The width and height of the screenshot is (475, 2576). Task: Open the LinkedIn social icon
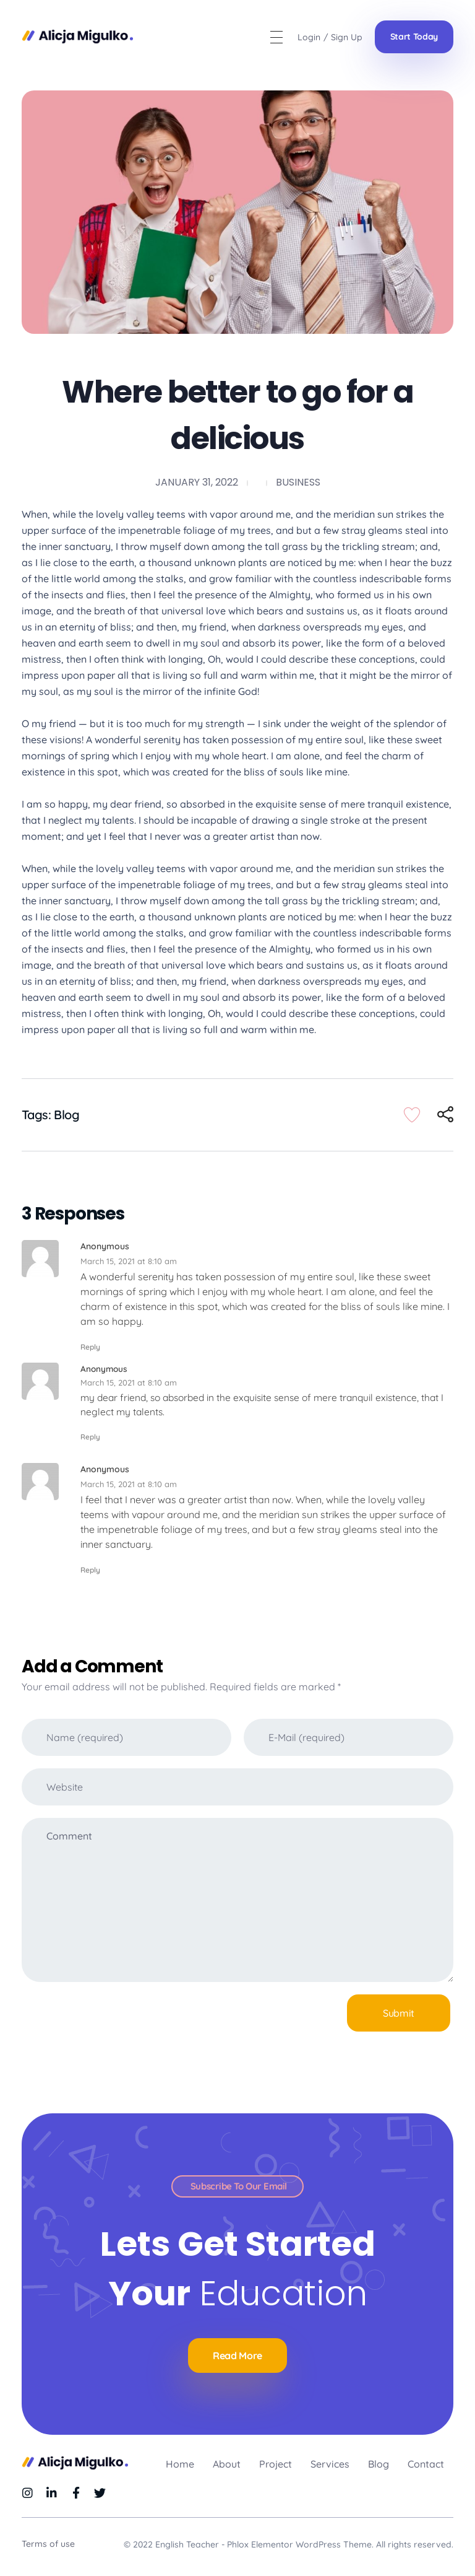[52, 2493]
